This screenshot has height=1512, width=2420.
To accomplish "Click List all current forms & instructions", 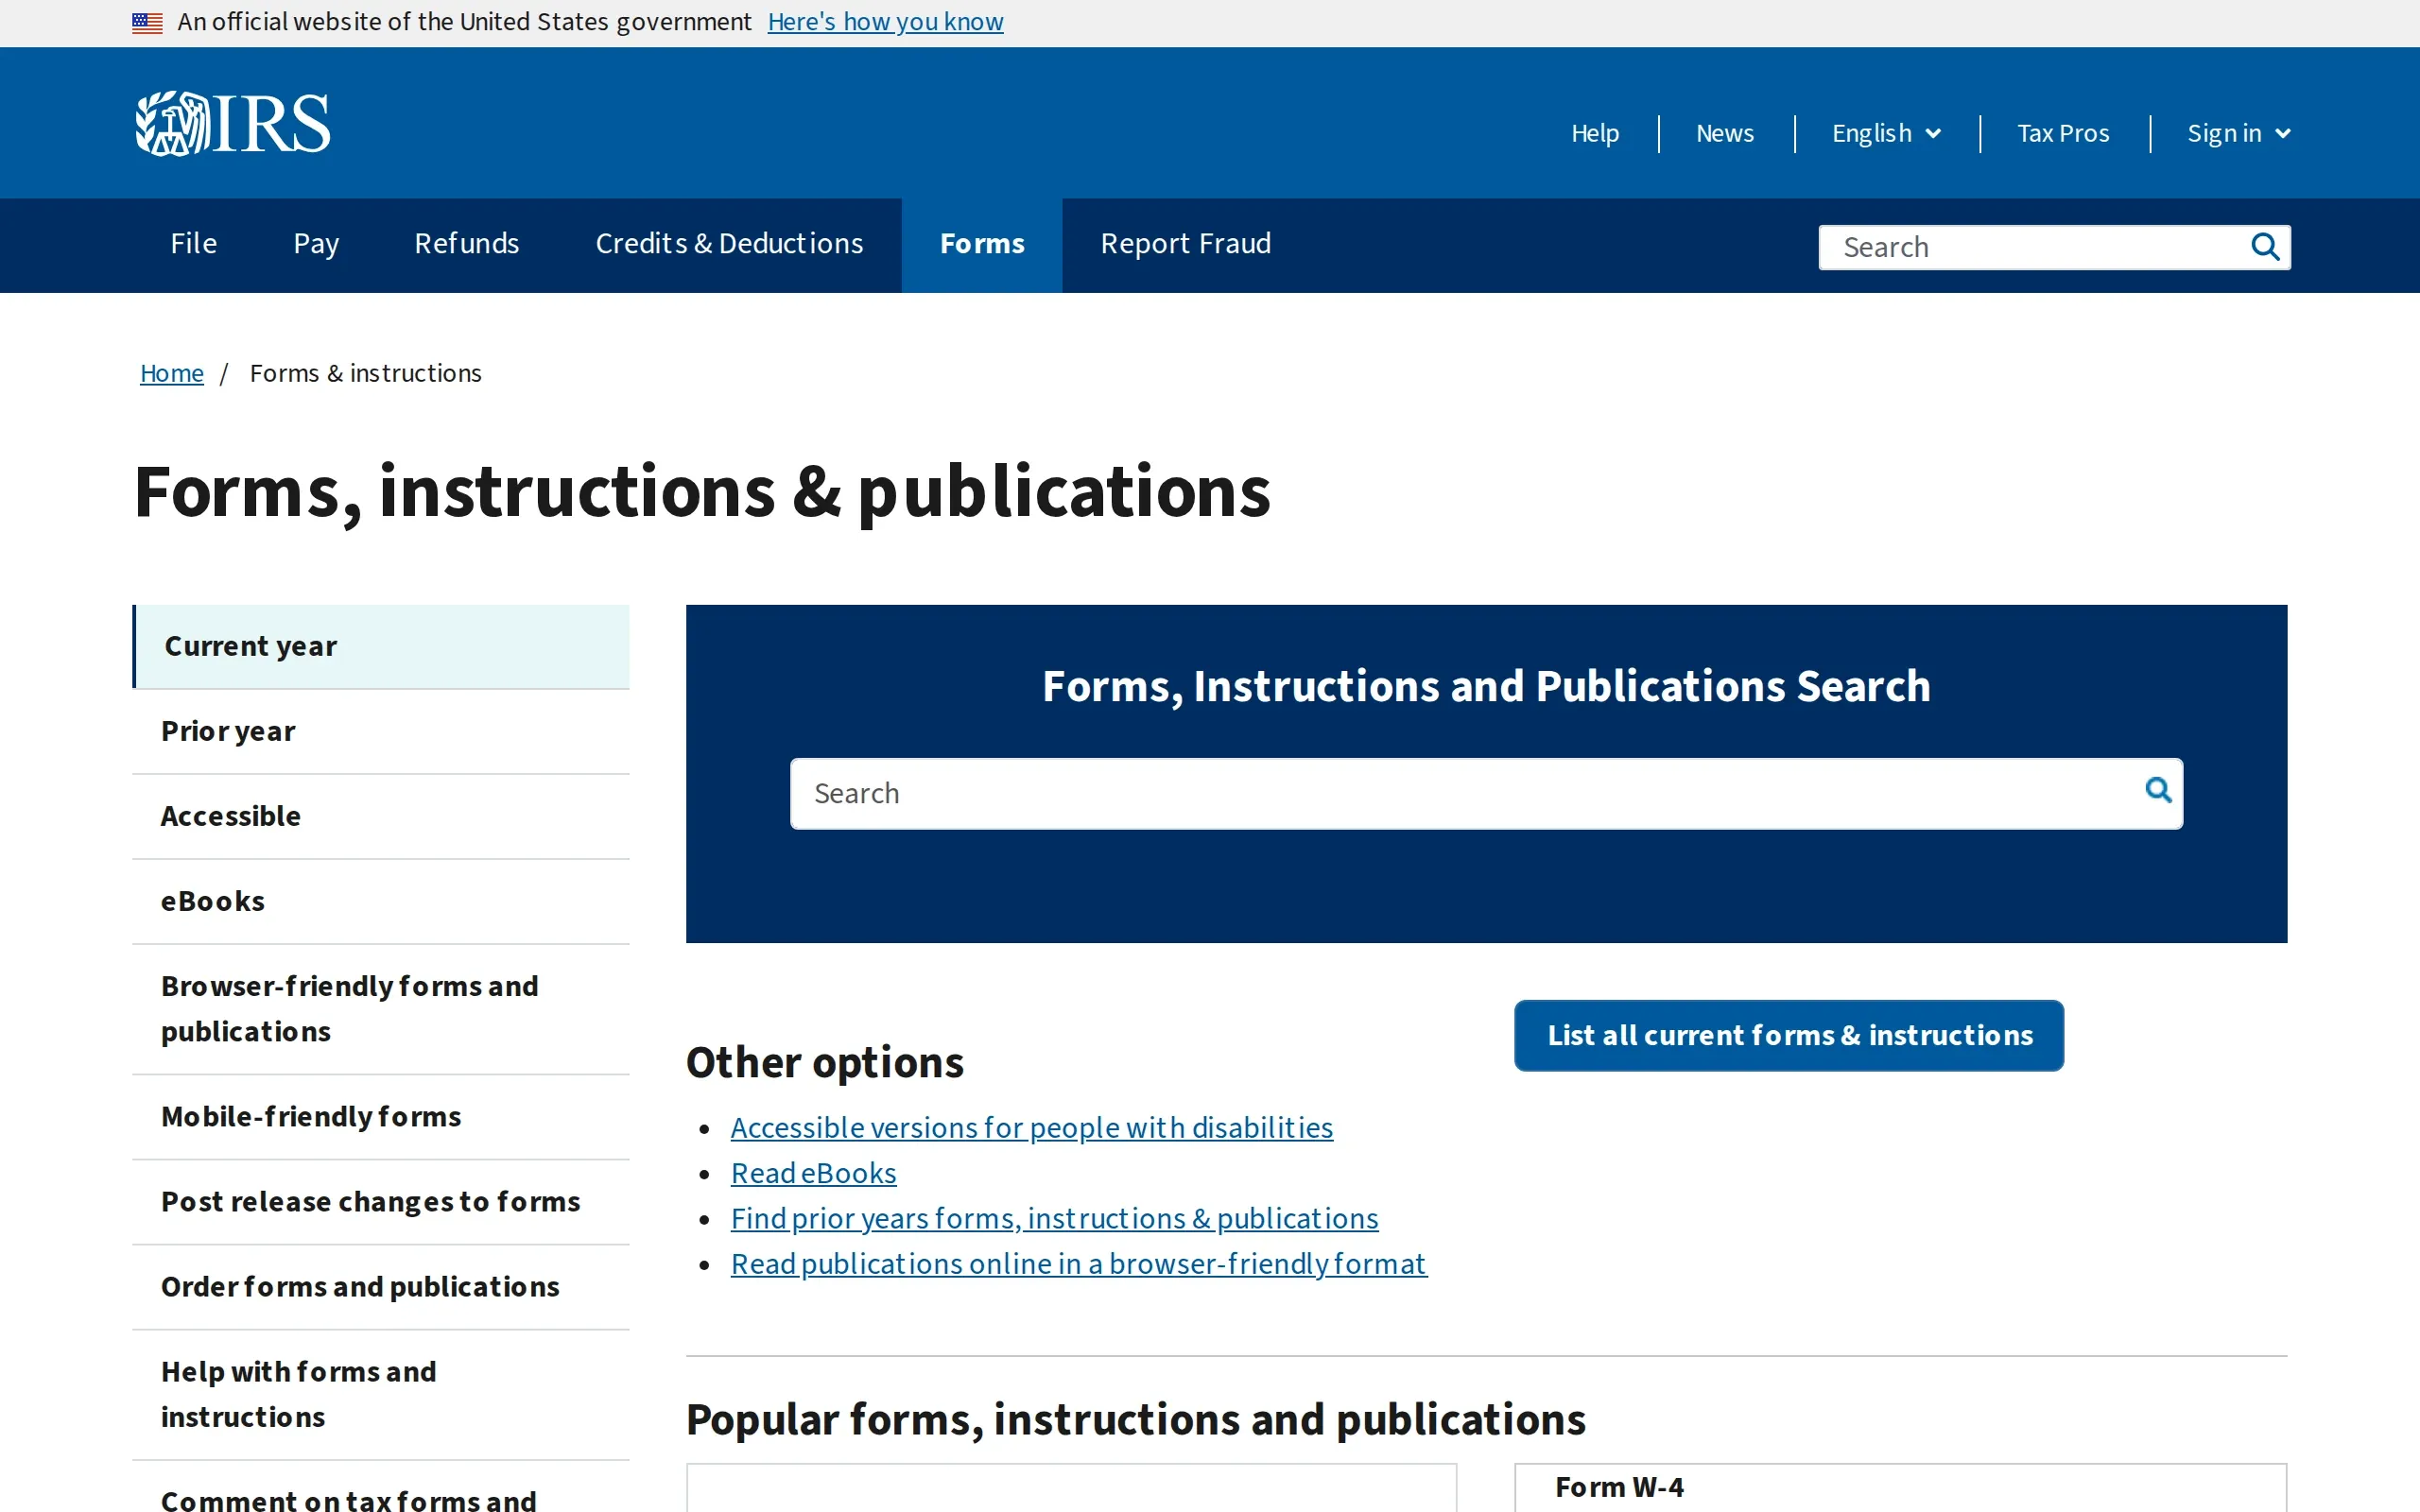I will tap(1788, 1035).
